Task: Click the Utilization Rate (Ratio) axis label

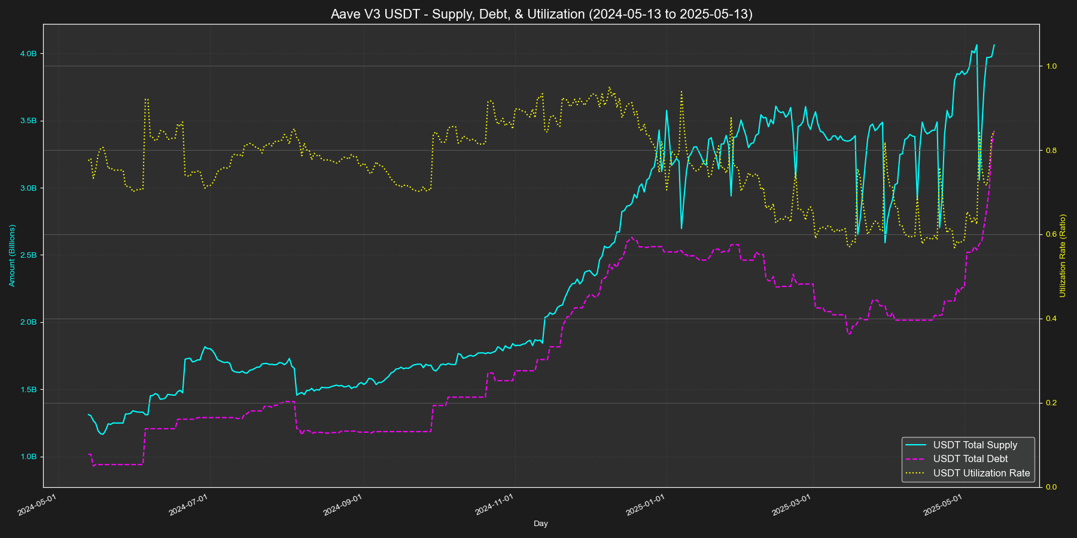Action: [x=1063, y=255]
